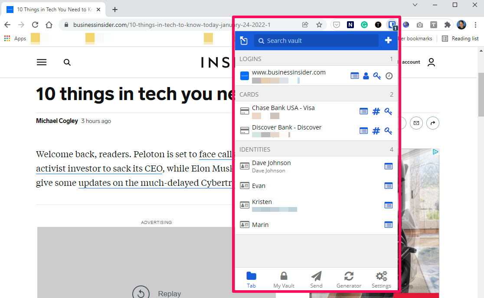Click the article share arrow icon
Viewport: 484px width, 298px height.
(433, 123)
